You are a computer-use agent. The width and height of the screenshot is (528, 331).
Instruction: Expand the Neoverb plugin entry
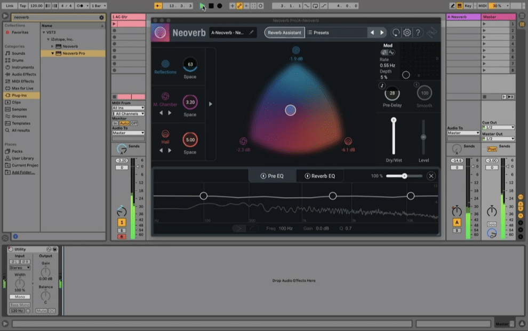point(52,46)
